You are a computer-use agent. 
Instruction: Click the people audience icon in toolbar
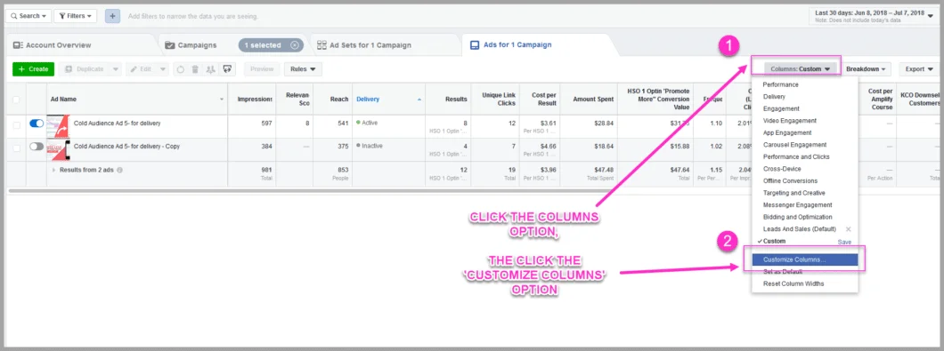(210, 69)
